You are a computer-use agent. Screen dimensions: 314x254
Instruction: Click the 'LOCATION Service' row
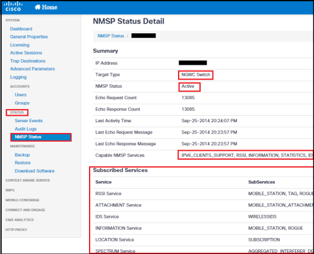click(x=203, y=240)
